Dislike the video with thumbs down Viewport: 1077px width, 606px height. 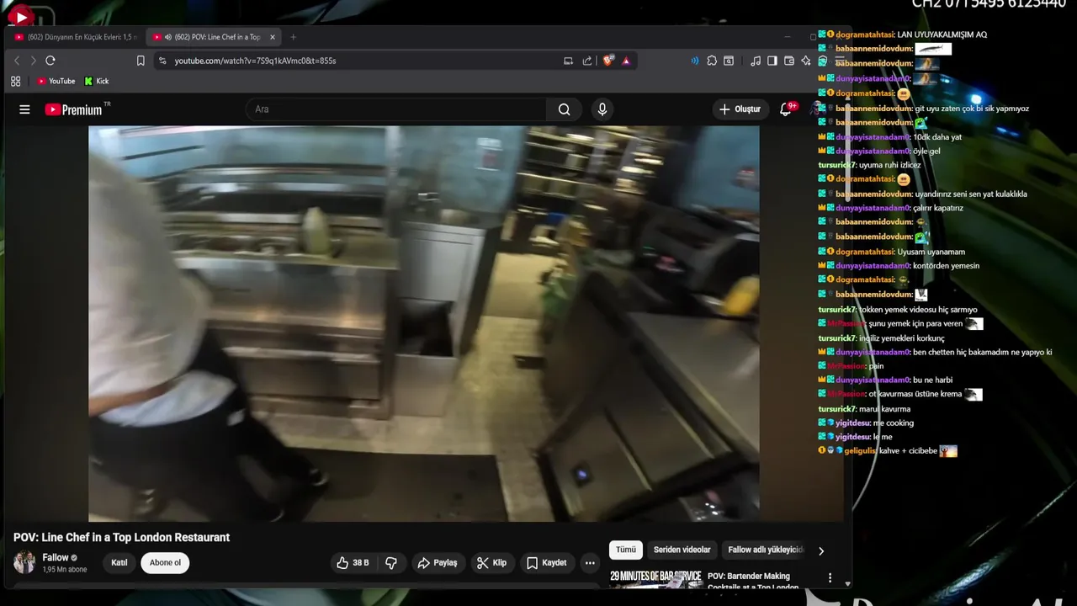click(391, 562)
